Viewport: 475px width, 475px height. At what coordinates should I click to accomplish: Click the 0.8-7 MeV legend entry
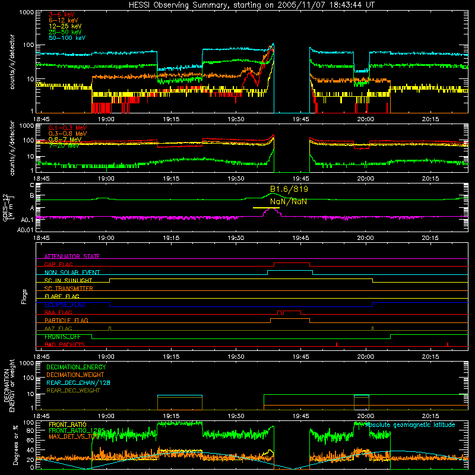pos(65,140)
